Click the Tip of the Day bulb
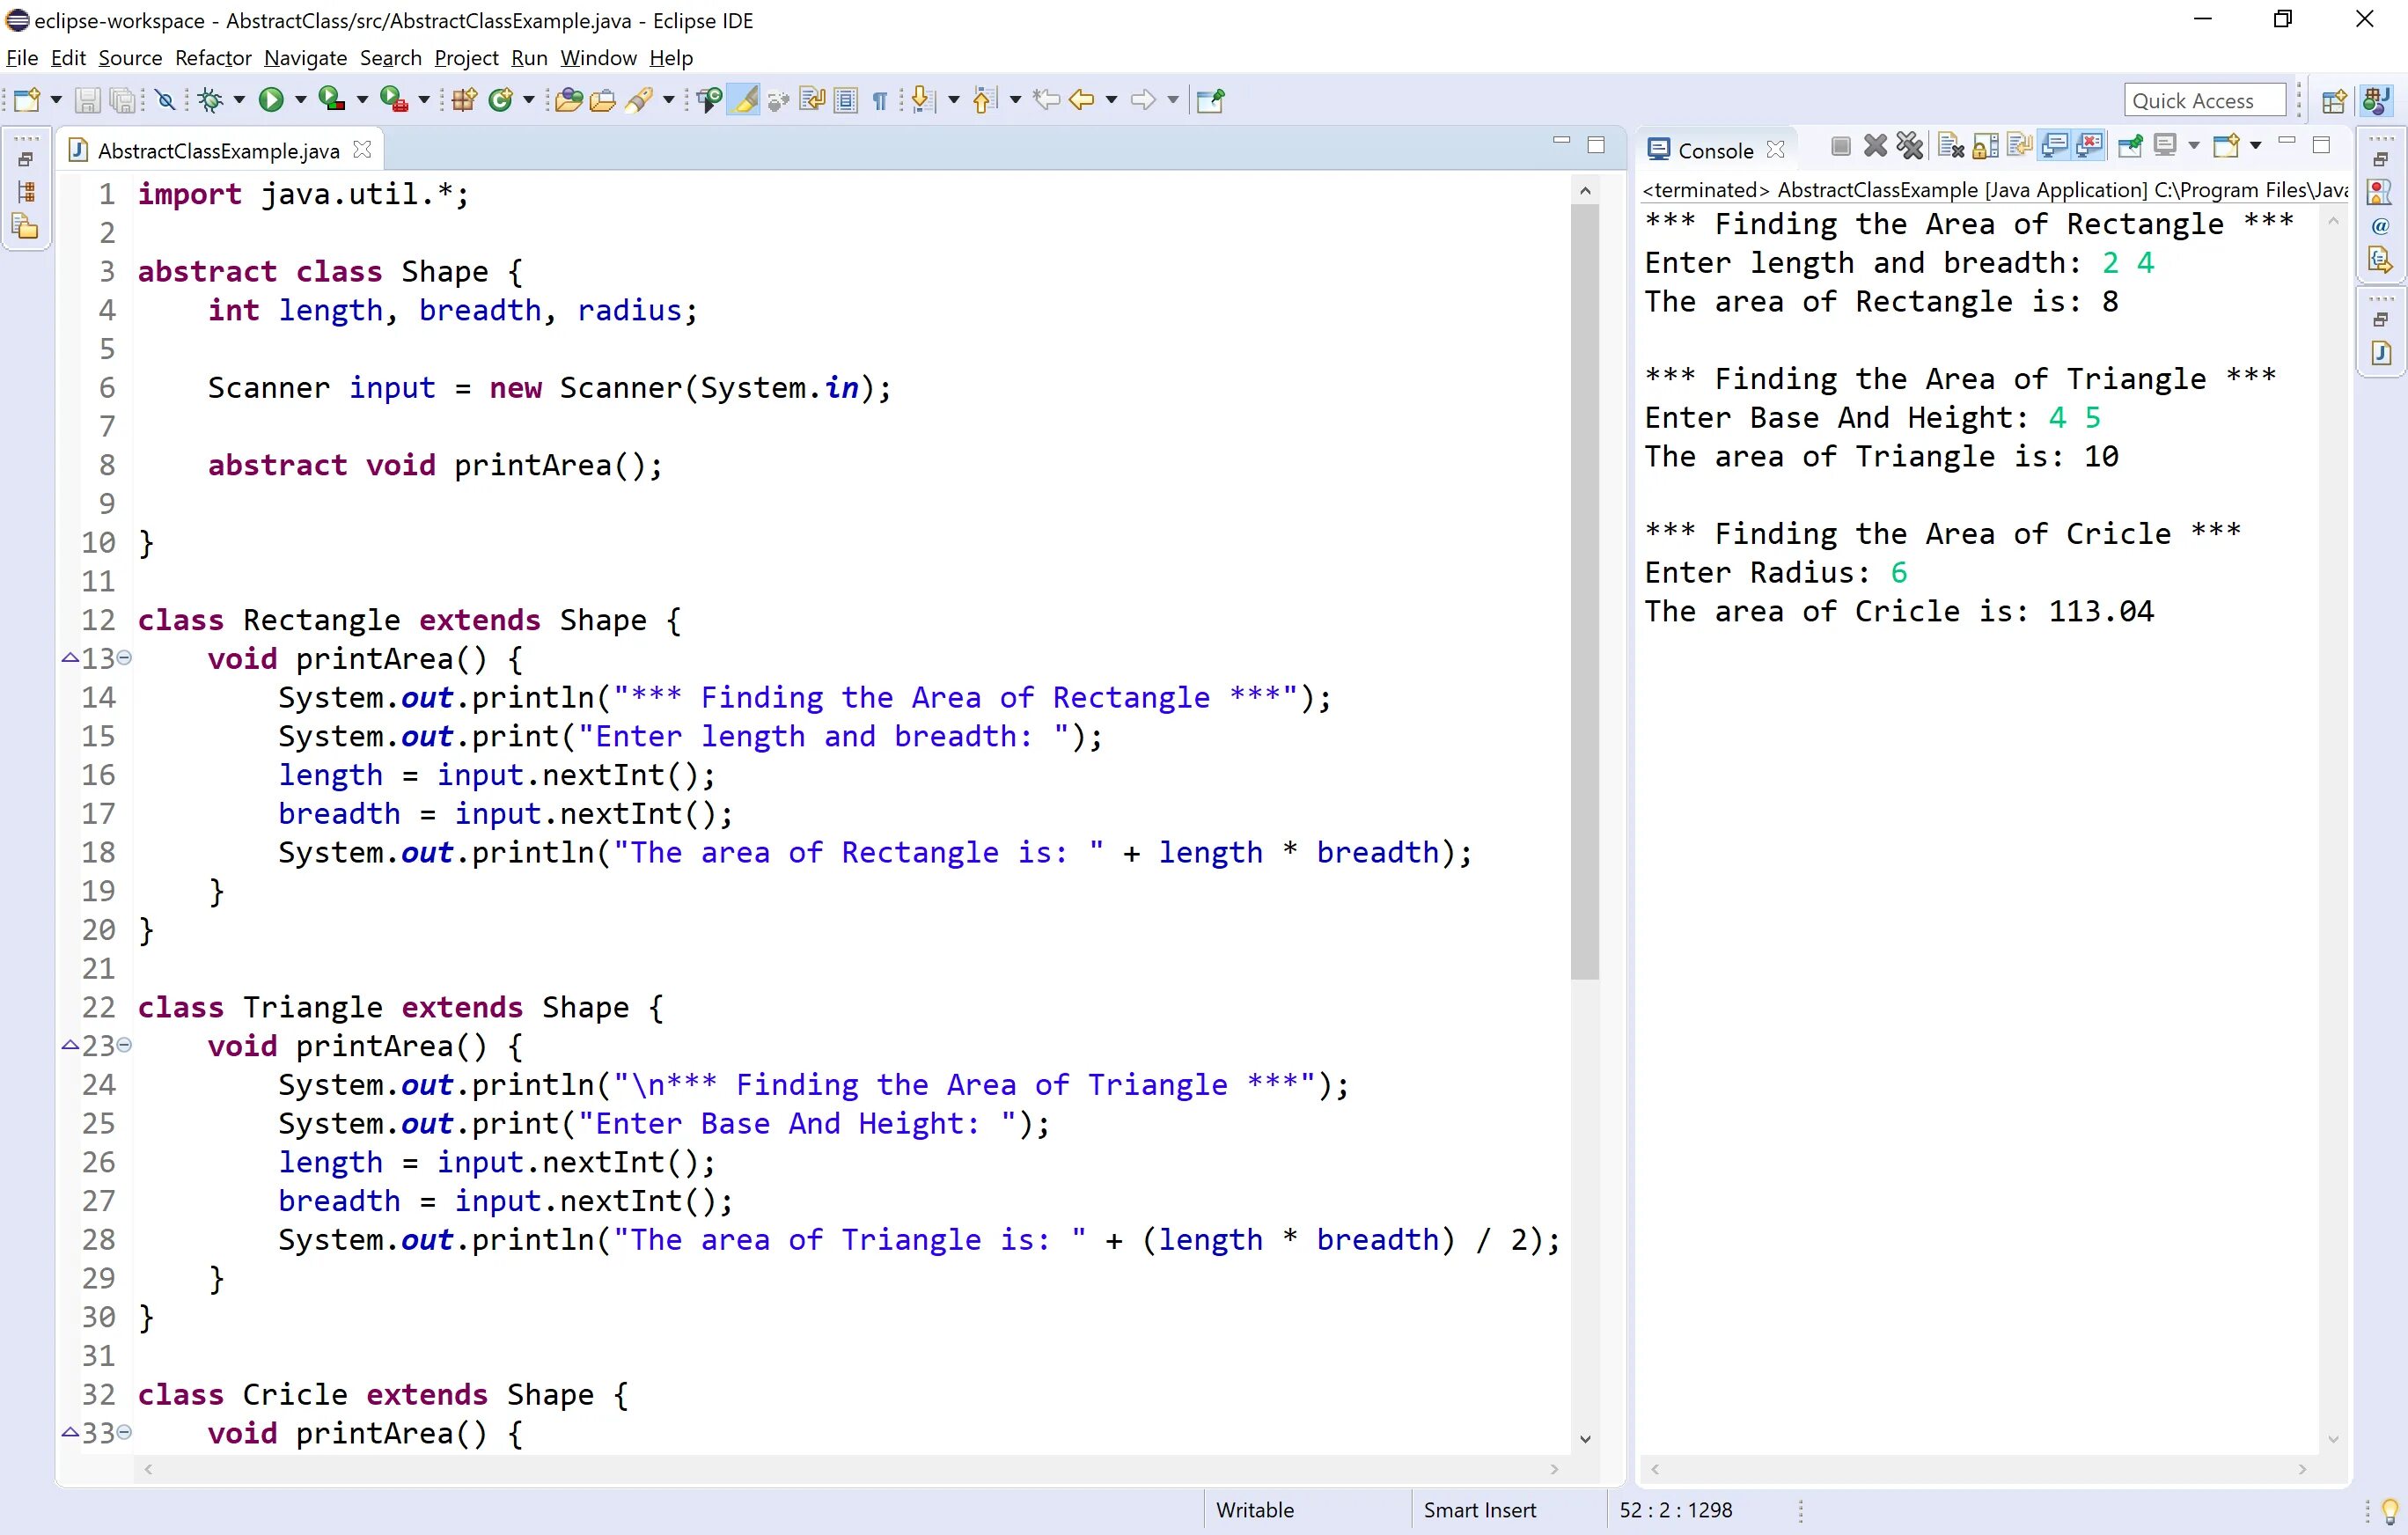 (2390, 1510)
